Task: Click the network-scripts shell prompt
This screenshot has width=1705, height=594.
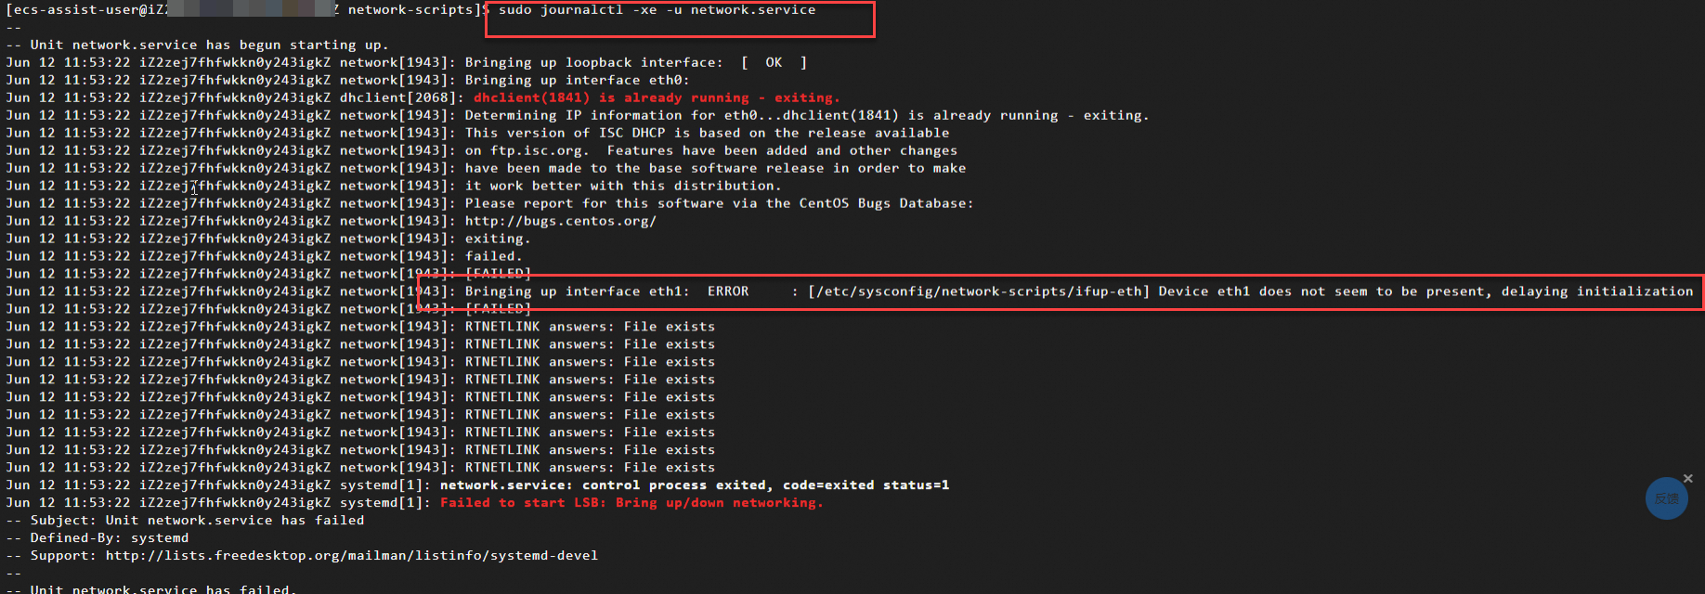Action: 247,9
